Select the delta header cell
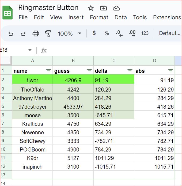Image resolution: width=182 pixels, height=186 pixels. tap(114, 70)
